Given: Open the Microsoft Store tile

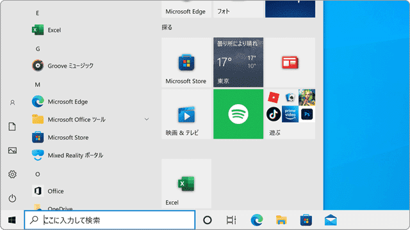Looking at the screenshot, I should [x=186, y=63].
